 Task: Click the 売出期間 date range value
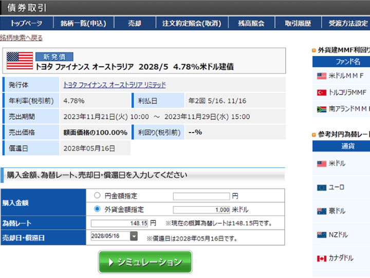pos(157,117)
